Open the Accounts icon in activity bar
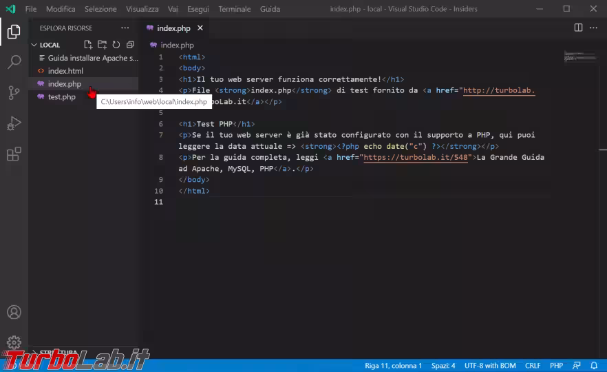Image resolution: width=607 pixels, height=372 pixels. point(14,312)
